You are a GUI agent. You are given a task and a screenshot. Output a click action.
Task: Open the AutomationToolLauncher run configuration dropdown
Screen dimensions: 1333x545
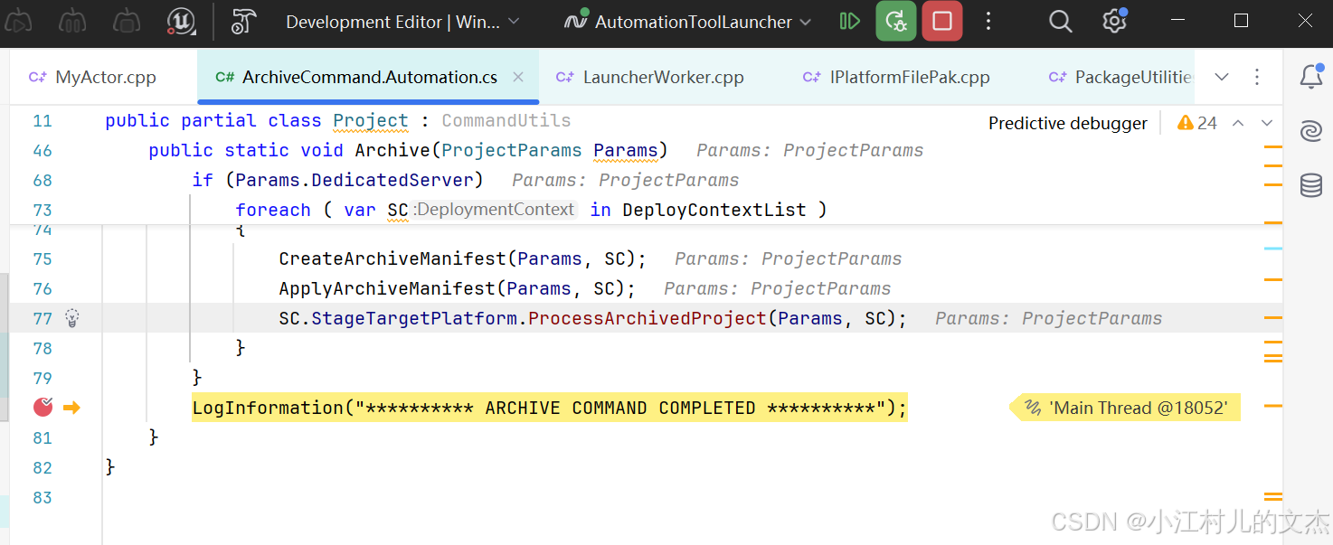pyautogui.click(x=688, y=22)
